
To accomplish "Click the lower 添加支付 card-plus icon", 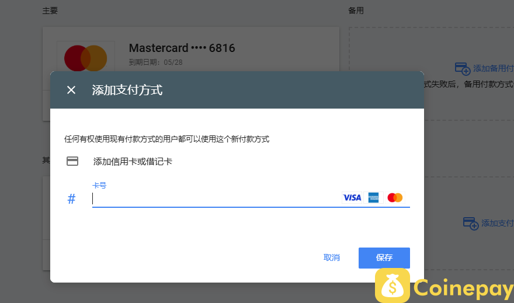I will (471, 224).
